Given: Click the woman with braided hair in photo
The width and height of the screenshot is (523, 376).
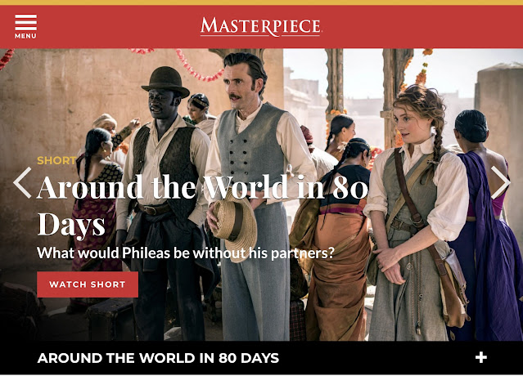Looking at the screenshot, I should point(417,213).
